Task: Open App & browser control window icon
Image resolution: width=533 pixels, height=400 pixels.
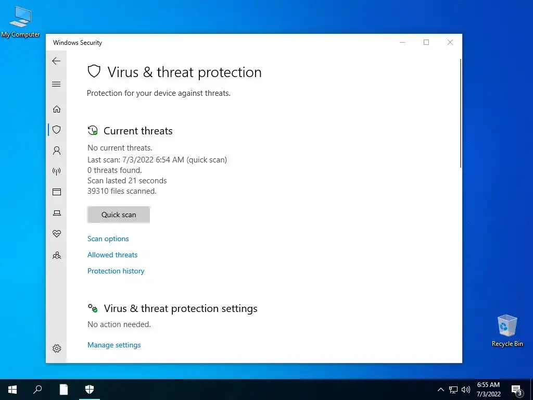Action: click(x=57, y=192)
